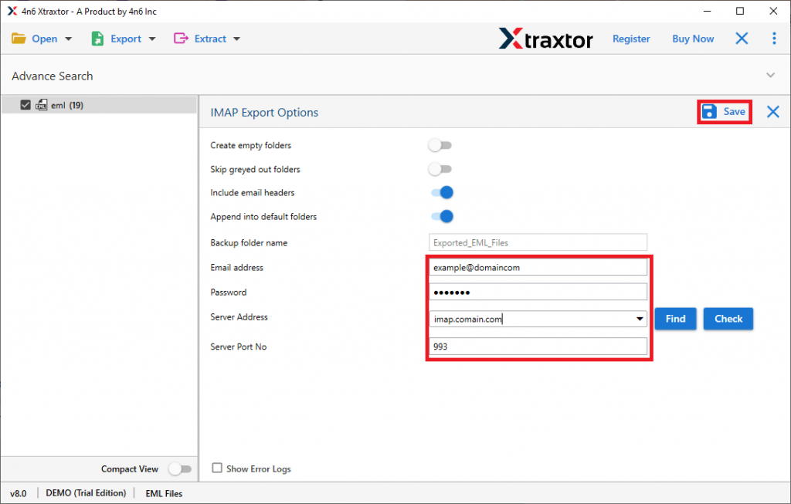Enable the Create empty folders toggle
This screenshot has width=791, height=504.
[x=440, y=145]
